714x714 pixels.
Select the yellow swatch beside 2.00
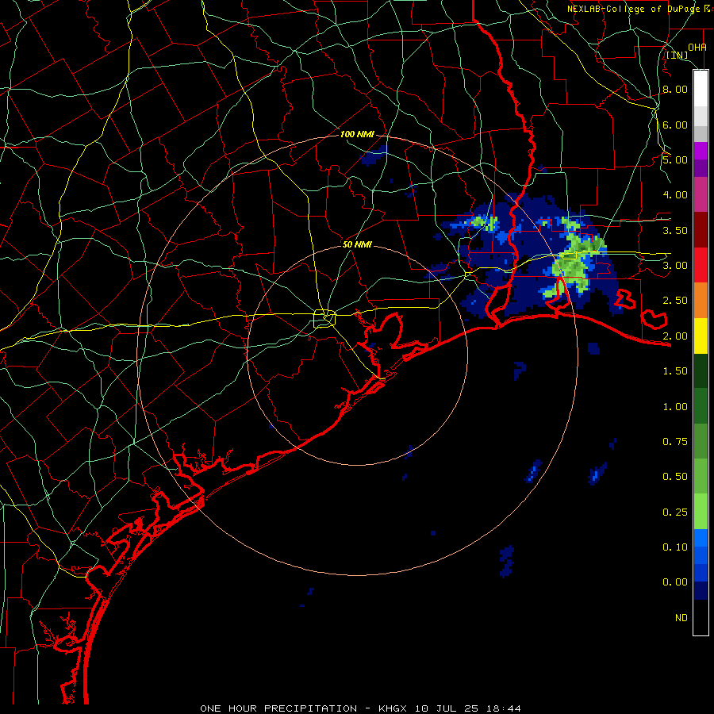pos(701,336)
